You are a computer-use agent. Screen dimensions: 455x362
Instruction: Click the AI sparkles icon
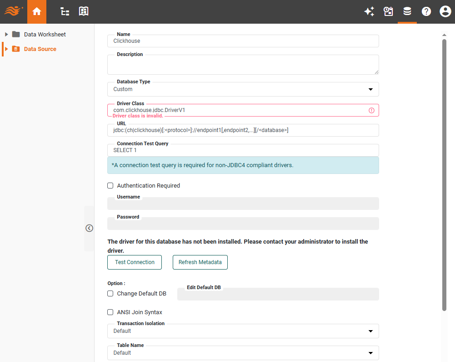(x=369, y=11)
